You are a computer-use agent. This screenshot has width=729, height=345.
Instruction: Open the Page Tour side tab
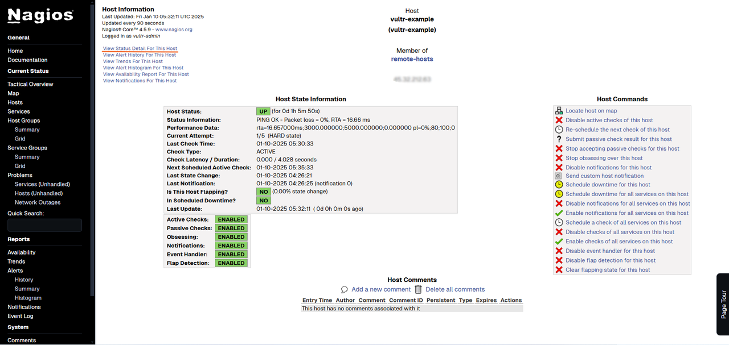tap(723, 305)
